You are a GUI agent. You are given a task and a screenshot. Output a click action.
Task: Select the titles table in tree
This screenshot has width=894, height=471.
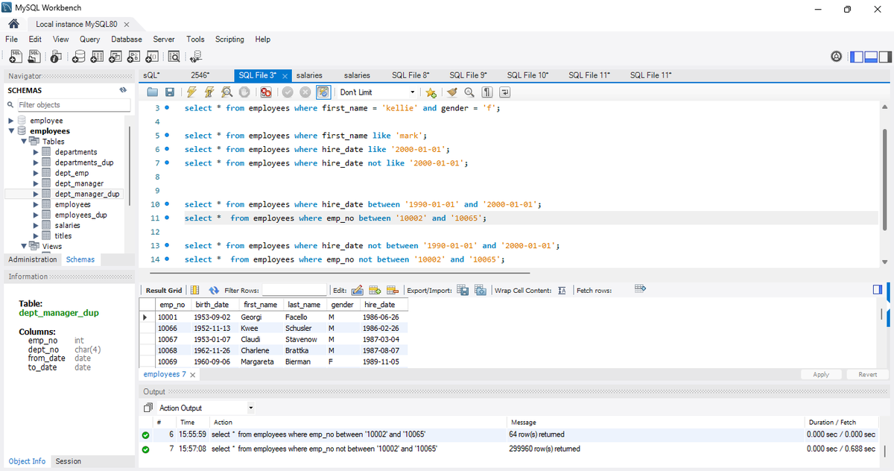coord(63,235)
